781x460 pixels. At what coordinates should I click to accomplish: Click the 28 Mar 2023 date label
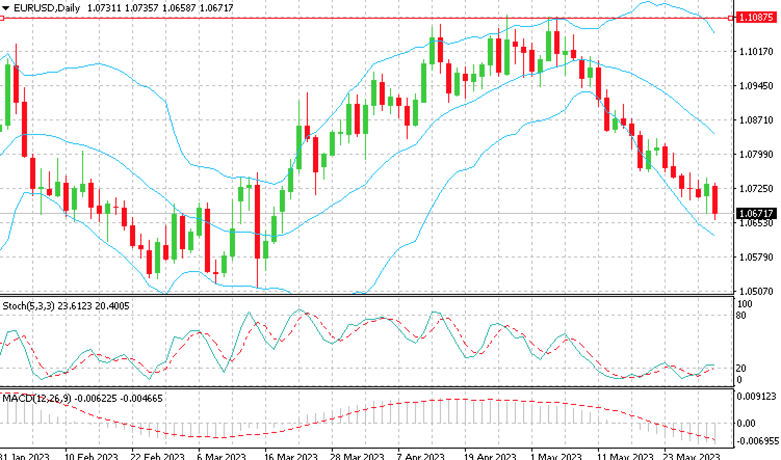357,456
